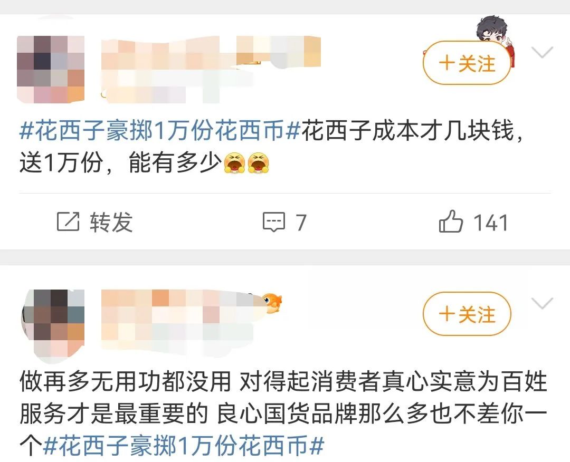Expand the first post's chevron options menu
570x462 pixels.
tap(541, 52)
